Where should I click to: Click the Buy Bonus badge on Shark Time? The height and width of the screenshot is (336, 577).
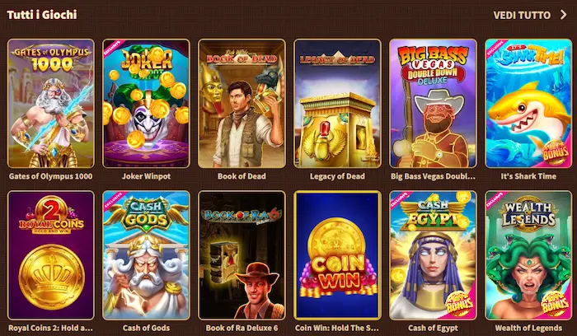point(556,152)
